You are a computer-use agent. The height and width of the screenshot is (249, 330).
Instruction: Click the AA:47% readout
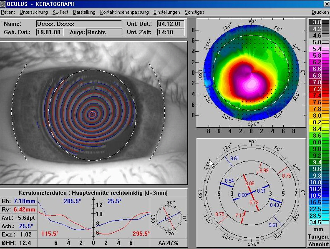point(169,243)
